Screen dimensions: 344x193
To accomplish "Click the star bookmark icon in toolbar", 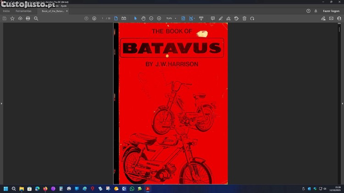I will tap(12, 18).
